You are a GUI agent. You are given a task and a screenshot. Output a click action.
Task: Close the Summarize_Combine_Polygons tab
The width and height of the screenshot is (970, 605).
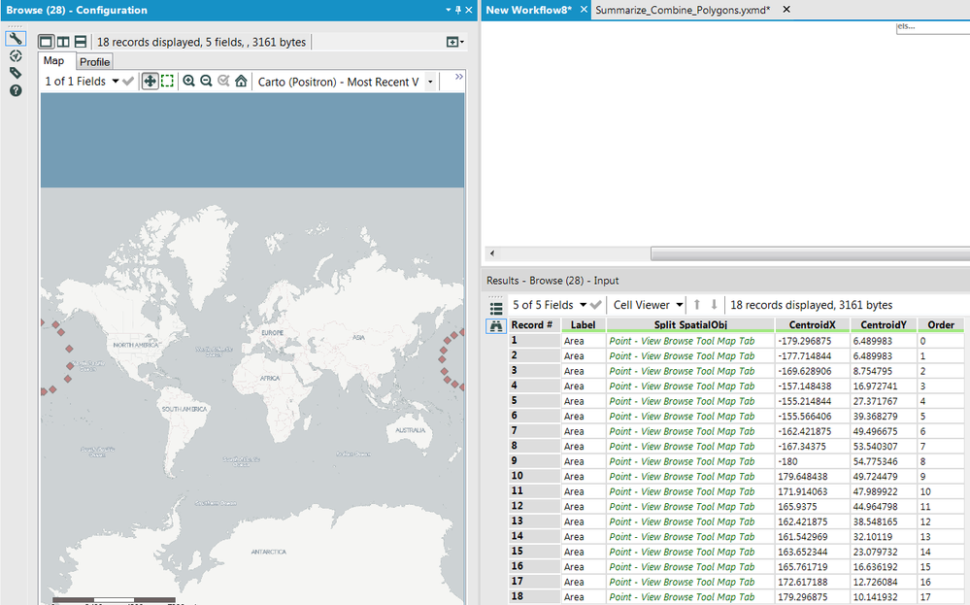(x=786, y=10)
